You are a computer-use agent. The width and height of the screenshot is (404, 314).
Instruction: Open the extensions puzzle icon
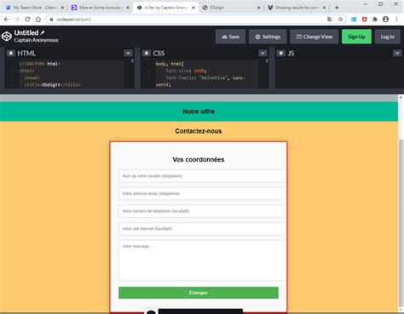point(375,20)
